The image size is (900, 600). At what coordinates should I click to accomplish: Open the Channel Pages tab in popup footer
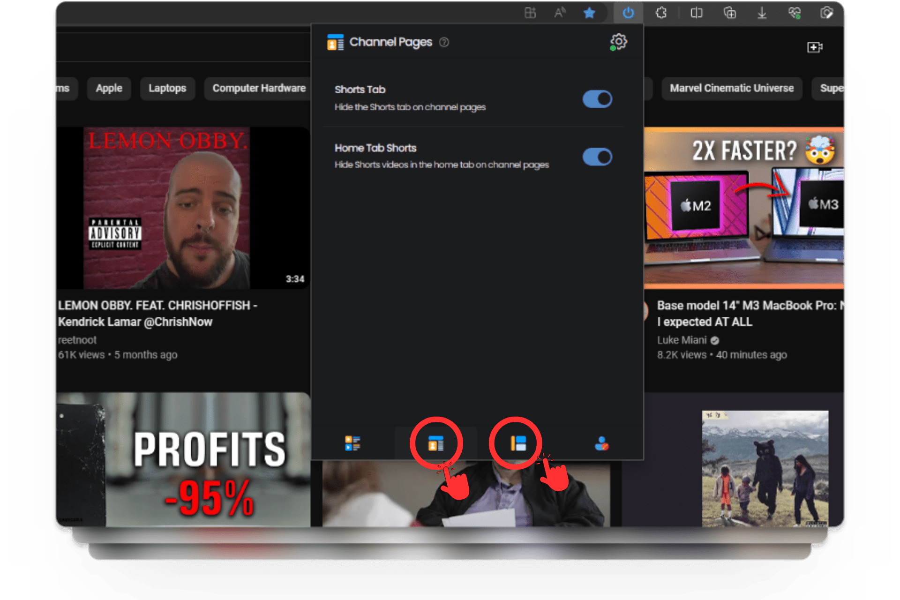point(435,443)
